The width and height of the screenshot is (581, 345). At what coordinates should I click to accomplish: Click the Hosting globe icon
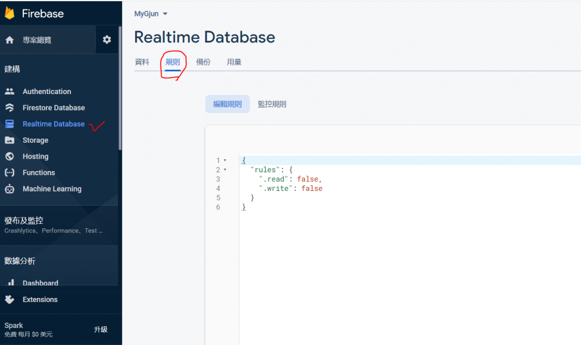coord(10,156)
